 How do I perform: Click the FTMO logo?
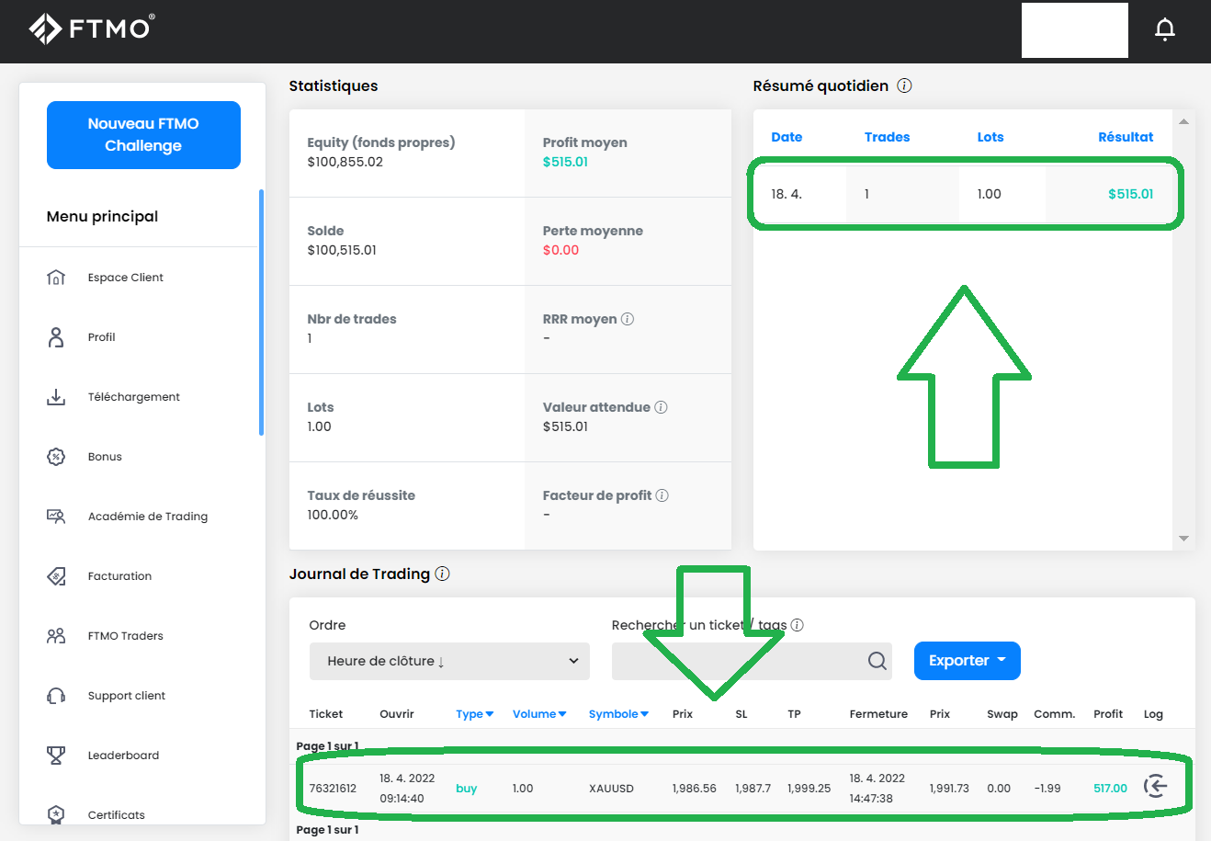tap(92, 28)
